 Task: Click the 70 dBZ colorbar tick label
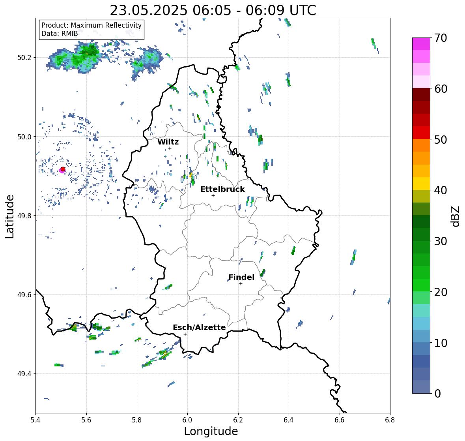click(441, 38)
